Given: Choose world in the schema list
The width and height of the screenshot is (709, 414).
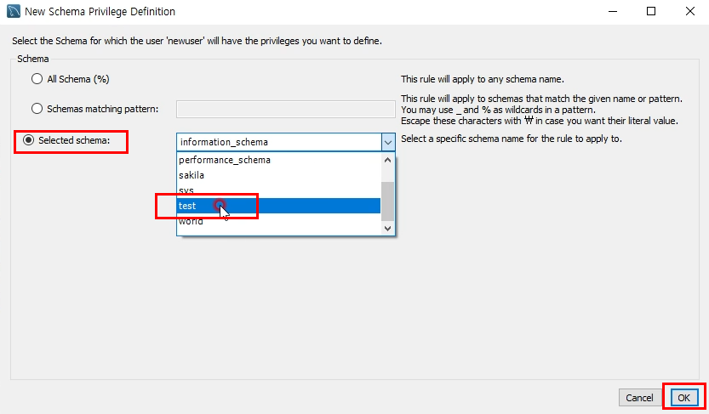Looking at the screenshot, I should [278, 221].
